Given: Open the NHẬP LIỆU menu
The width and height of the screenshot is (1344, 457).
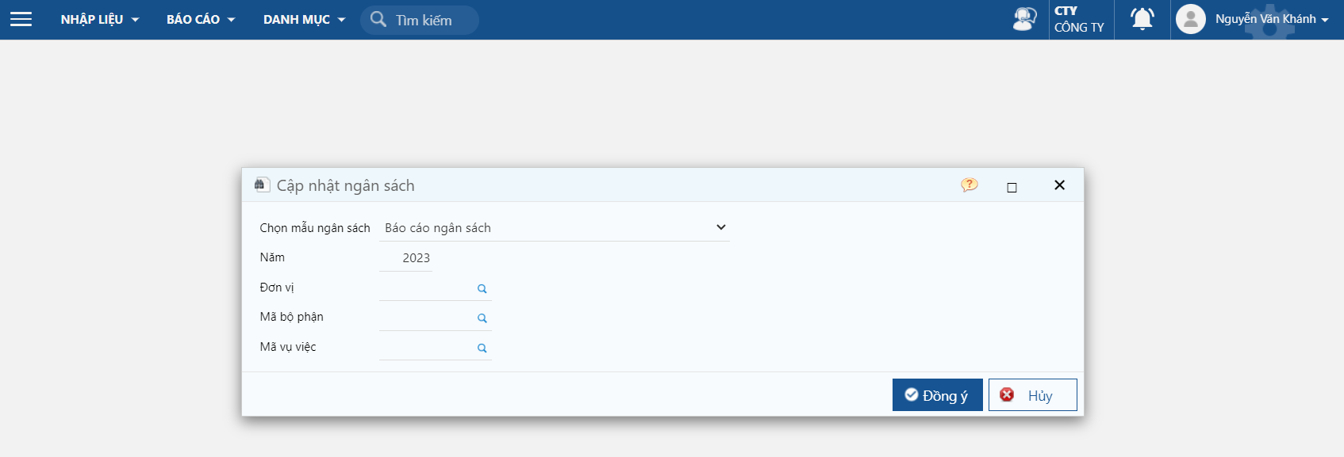Looking at the screenshot, I should 99,20.
